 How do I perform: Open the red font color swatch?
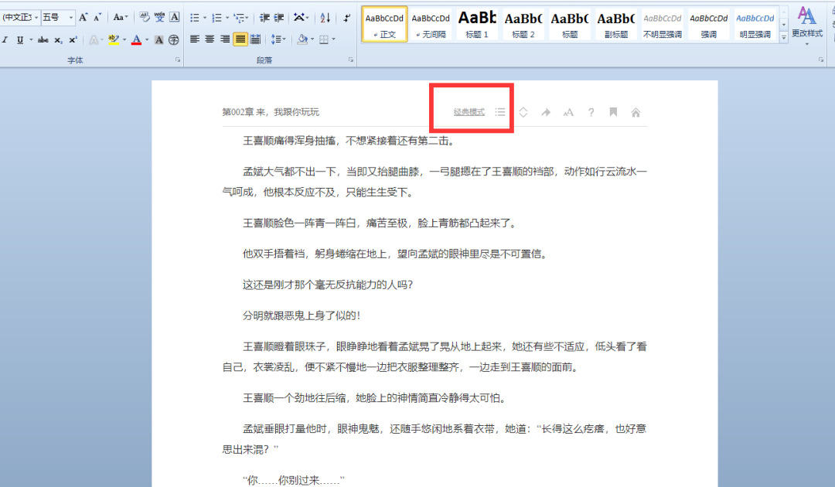click(138, 39)
